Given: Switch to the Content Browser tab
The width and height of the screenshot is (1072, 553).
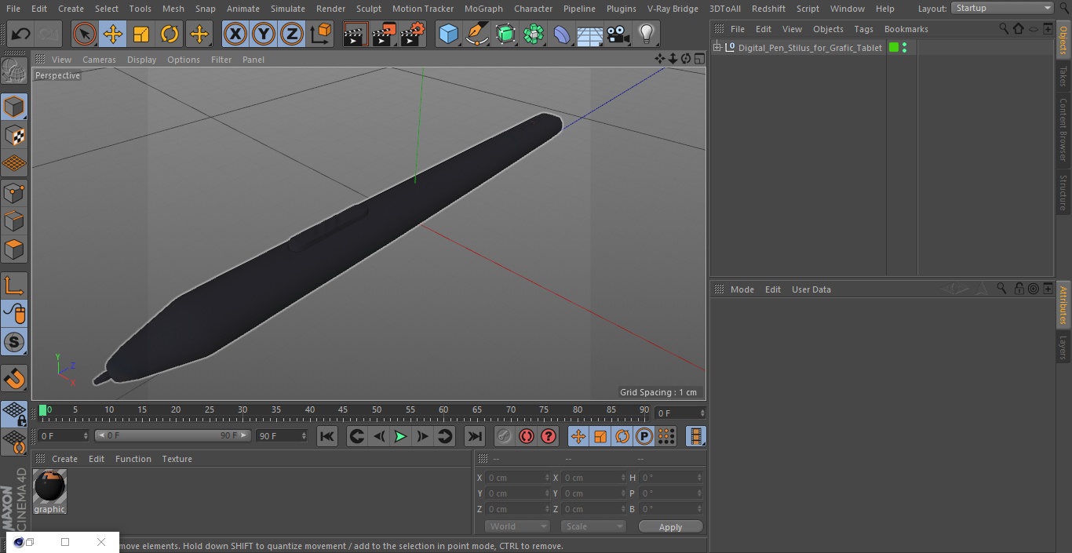Looking at the screenshot, I should (x=1063, y=129).
